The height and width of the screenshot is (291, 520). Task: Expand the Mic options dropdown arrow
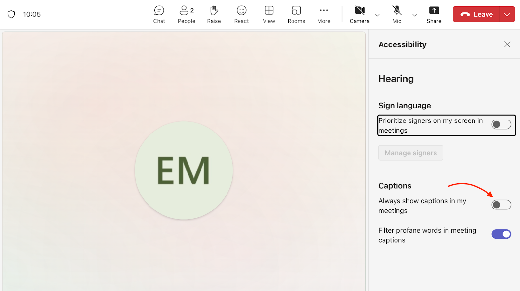414,15
